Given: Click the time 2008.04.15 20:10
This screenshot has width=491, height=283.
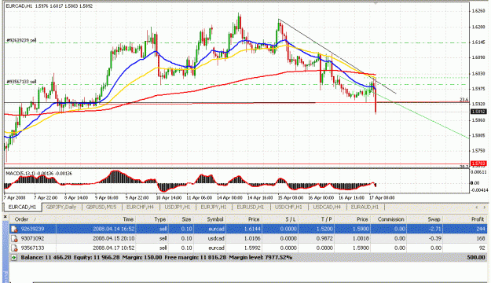Looking at the screenshot, I should tap(114, 238).
